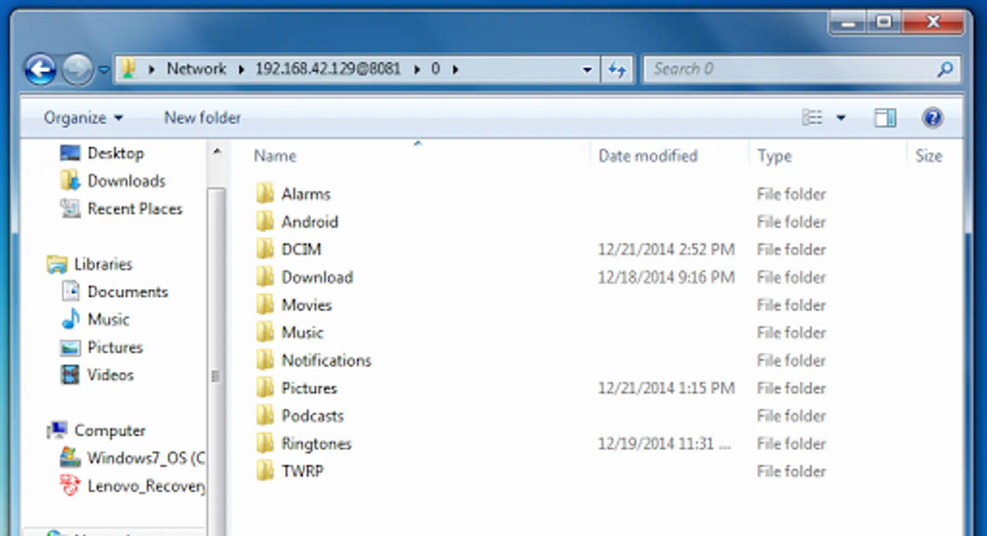Viewport: 987px width, 536px height.
Task: Click the greyed Forward arrow button
Action: 77,70
